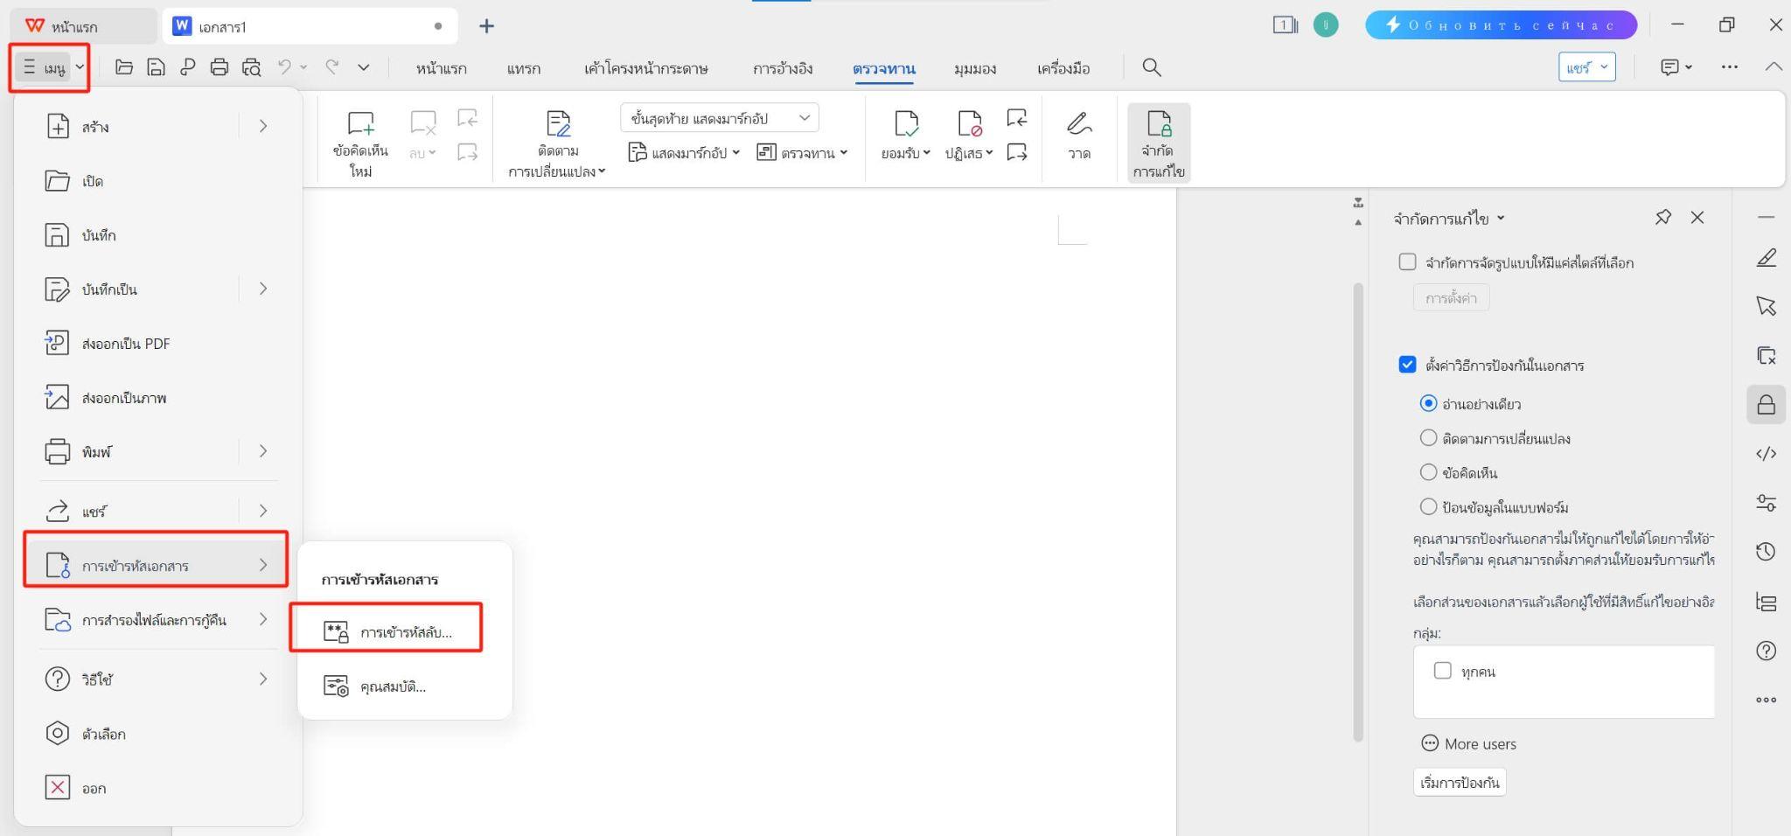Switch to the Insert (แทรก) ribbon tab

click(523, 68)
